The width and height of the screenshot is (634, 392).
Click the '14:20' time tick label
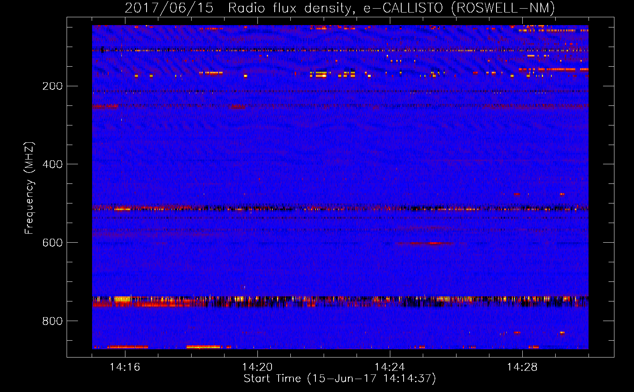coord(257,367)
